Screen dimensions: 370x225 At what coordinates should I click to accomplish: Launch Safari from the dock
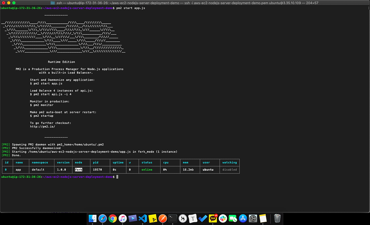[x=103, y=218]
